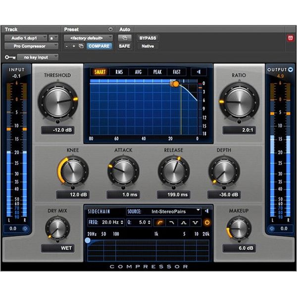Image resolution: width=297 pixels, height=297 pixels.
Task: Click the output level 0.0 field
Action: [284, 229]
